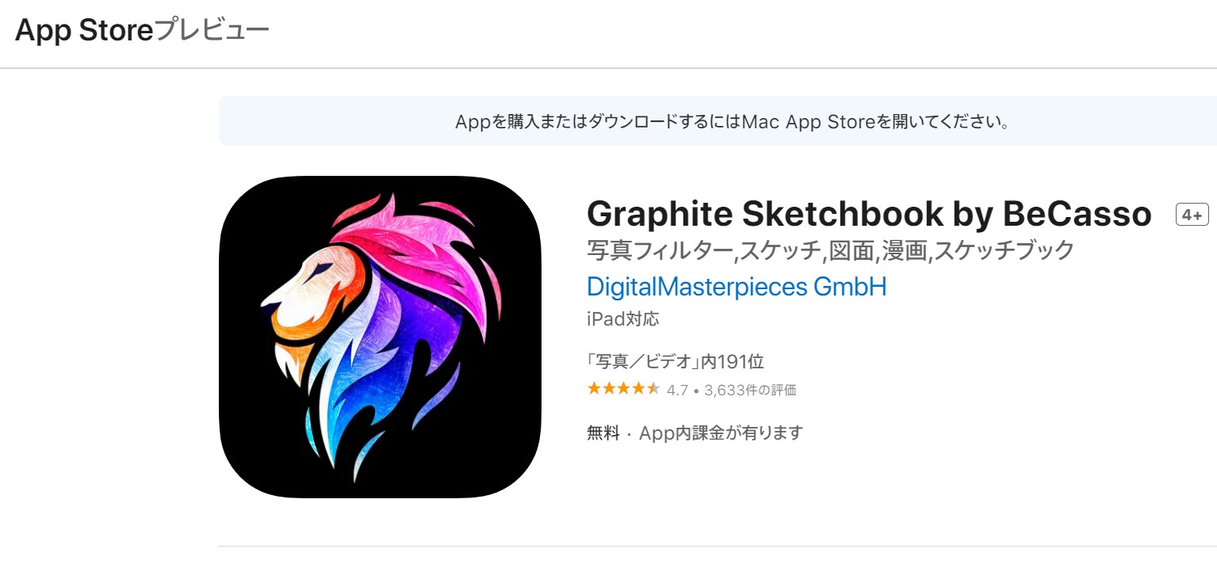Click the first orange rating star
The height and width of the screenshot is (564, 1217).
pyautogui.click(x=594, y=389)
